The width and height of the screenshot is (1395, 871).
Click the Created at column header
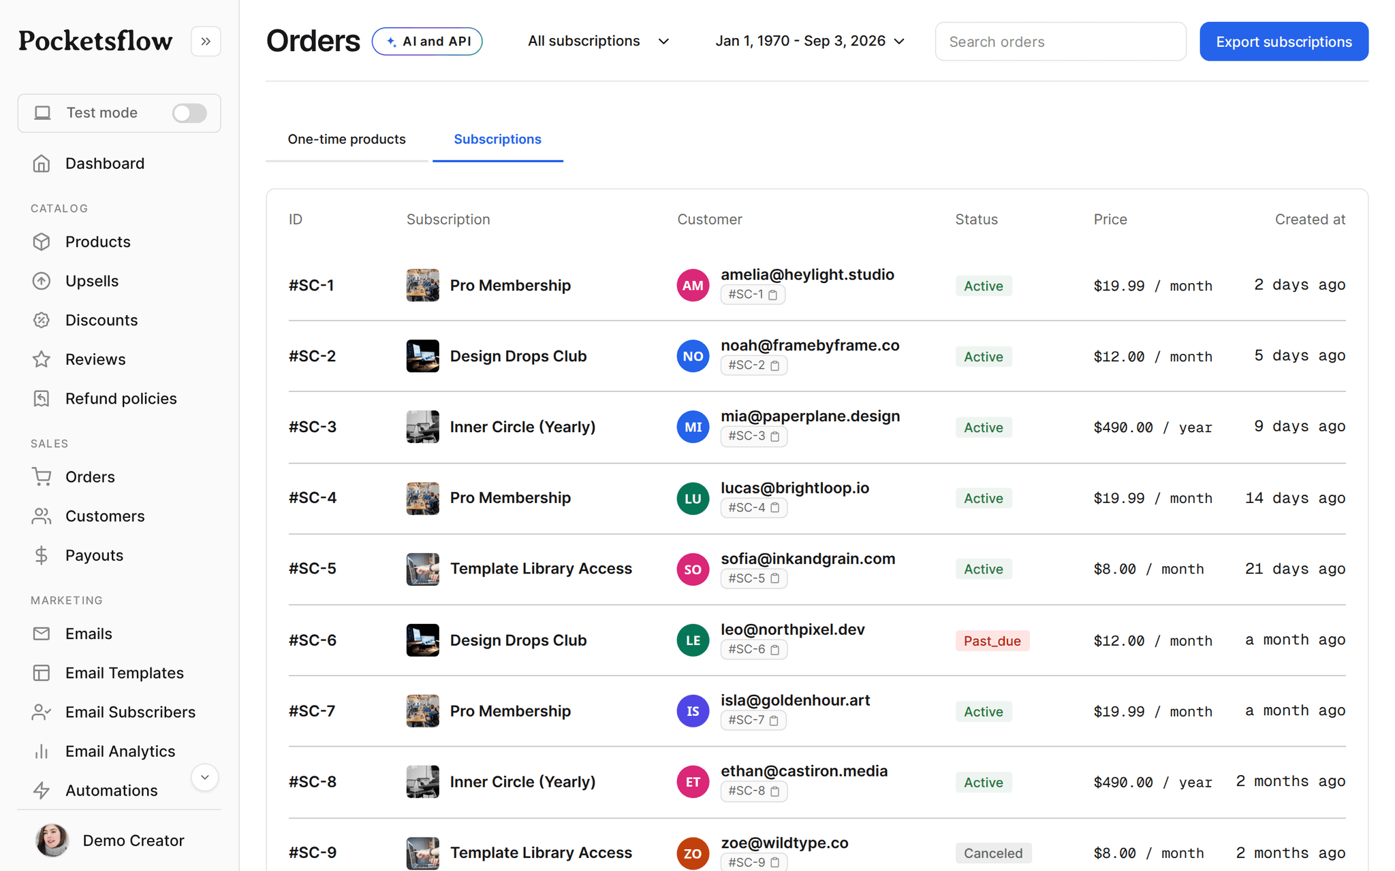coord(1310,219)
